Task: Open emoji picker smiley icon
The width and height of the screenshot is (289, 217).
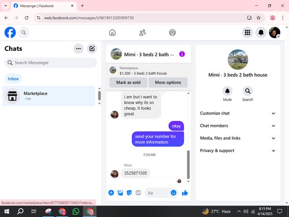Action: 173,193
